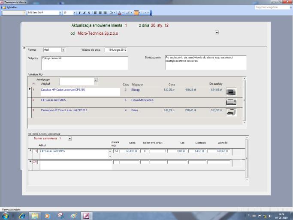Expand the Forma Mail dropdown
Viewport: 293px width, 220px height.
[x=63, y=50]
